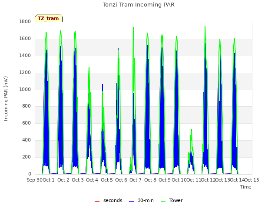Select the 'Tower' legend label
This screenshot has height=209, width=278.
click(x=176, y=200)
